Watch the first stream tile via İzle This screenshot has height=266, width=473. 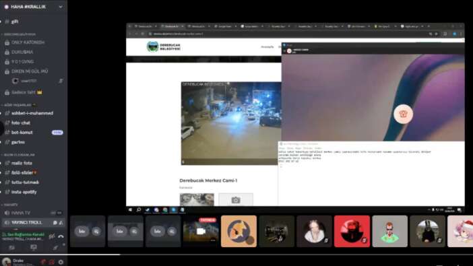tap(82, 231)
